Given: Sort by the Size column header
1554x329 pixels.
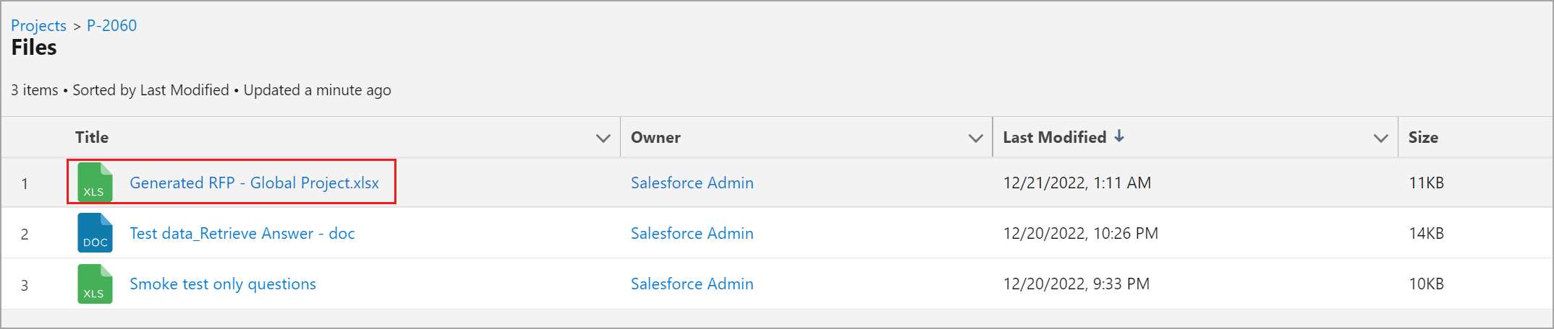Looking at the screenshot, I should pos(1423,137).
